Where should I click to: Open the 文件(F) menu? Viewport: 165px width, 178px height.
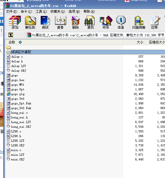[x=12, y=12]
